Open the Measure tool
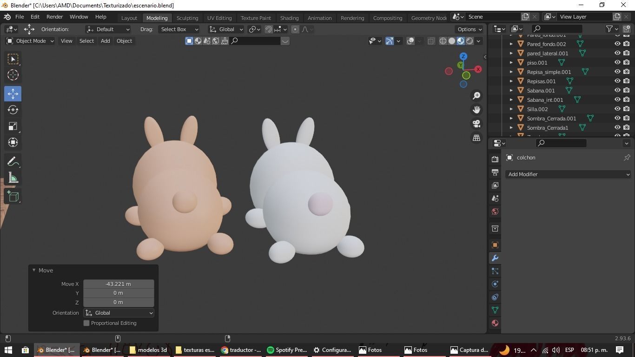This screenshot has width=635, height=357. [13, 177]
